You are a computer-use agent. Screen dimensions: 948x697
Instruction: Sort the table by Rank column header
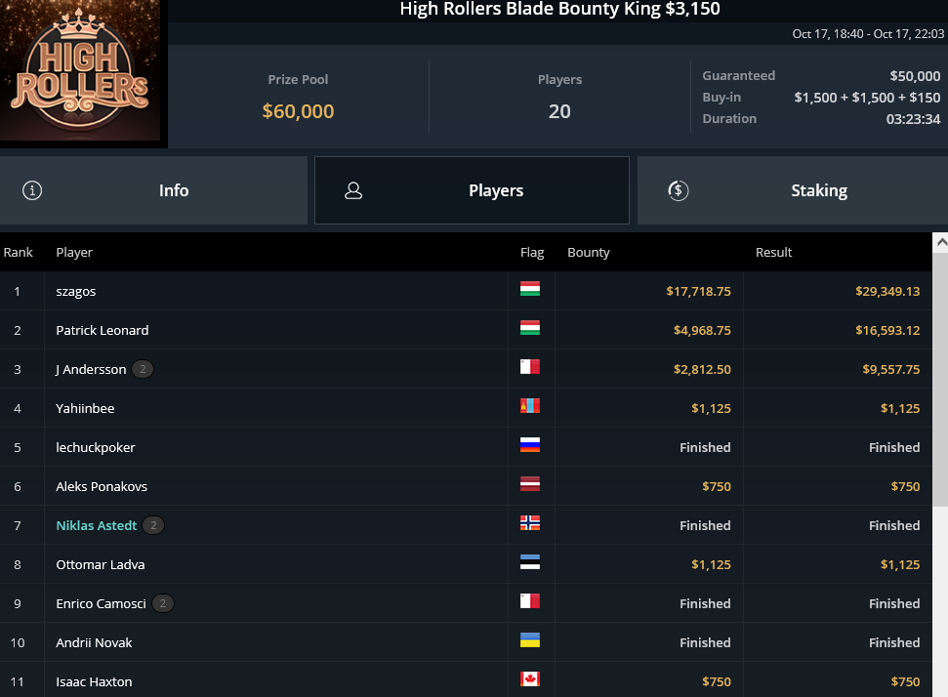point(19,252)
